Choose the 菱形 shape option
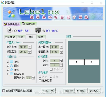This screenshot has width=106, height=97. coord(8,70)
